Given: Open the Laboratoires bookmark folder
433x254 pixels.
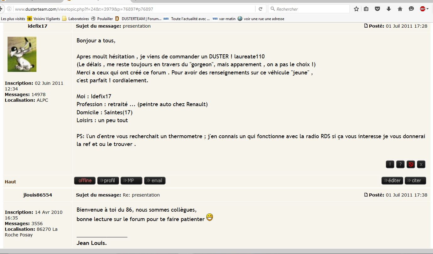Looking at the screenshot, I should click(76, 19).
